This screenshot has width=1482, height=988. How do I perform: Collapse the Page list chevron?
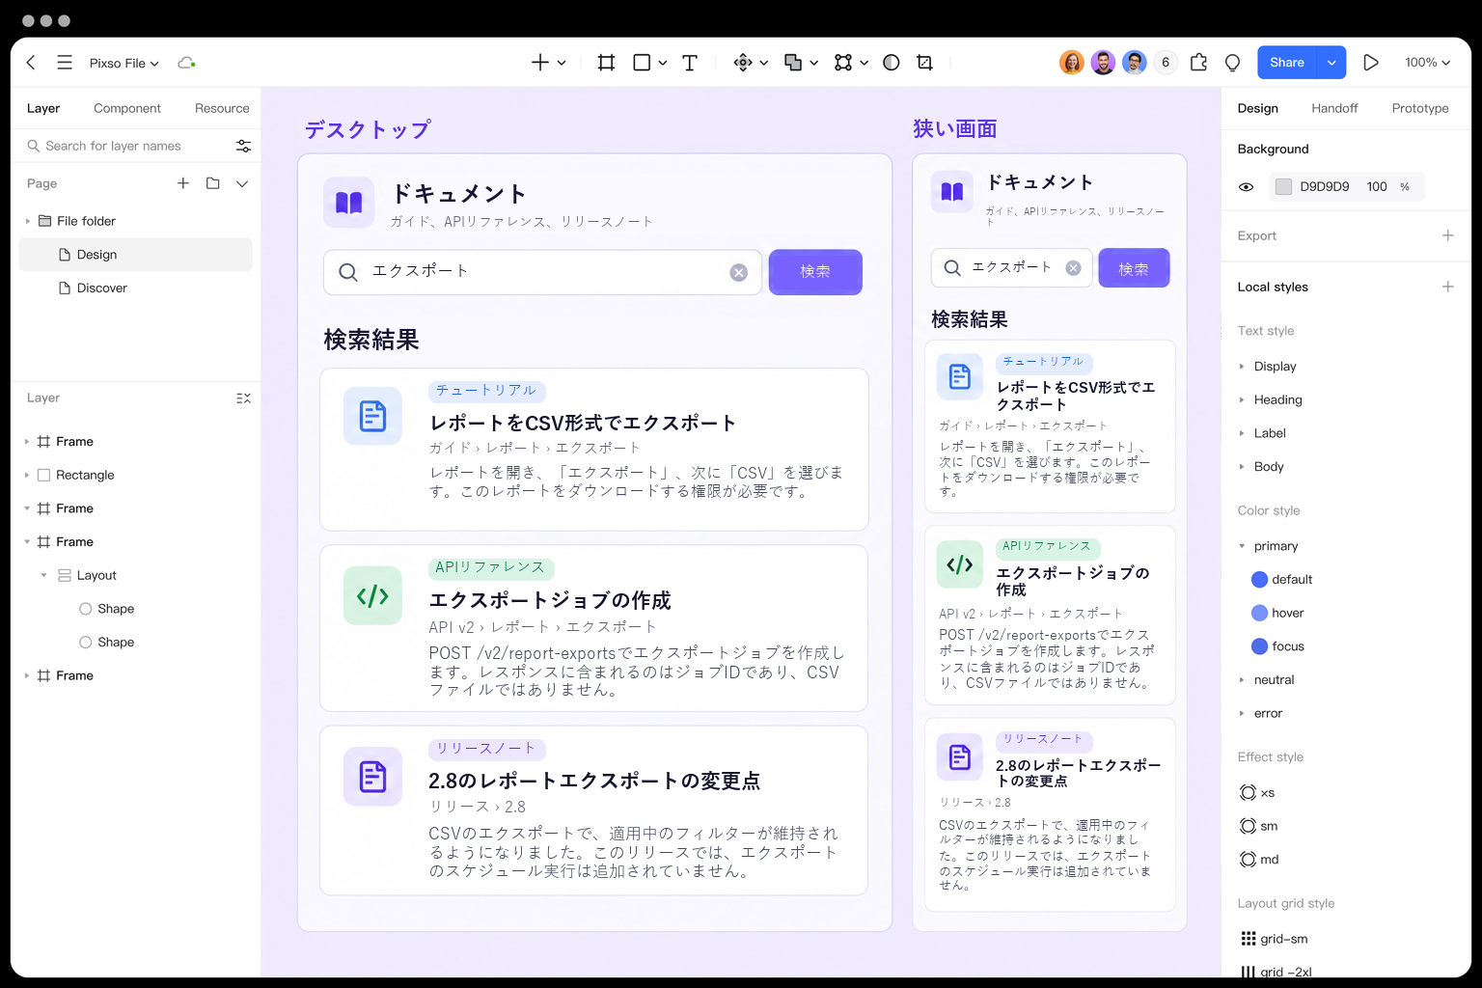point(242,183)
